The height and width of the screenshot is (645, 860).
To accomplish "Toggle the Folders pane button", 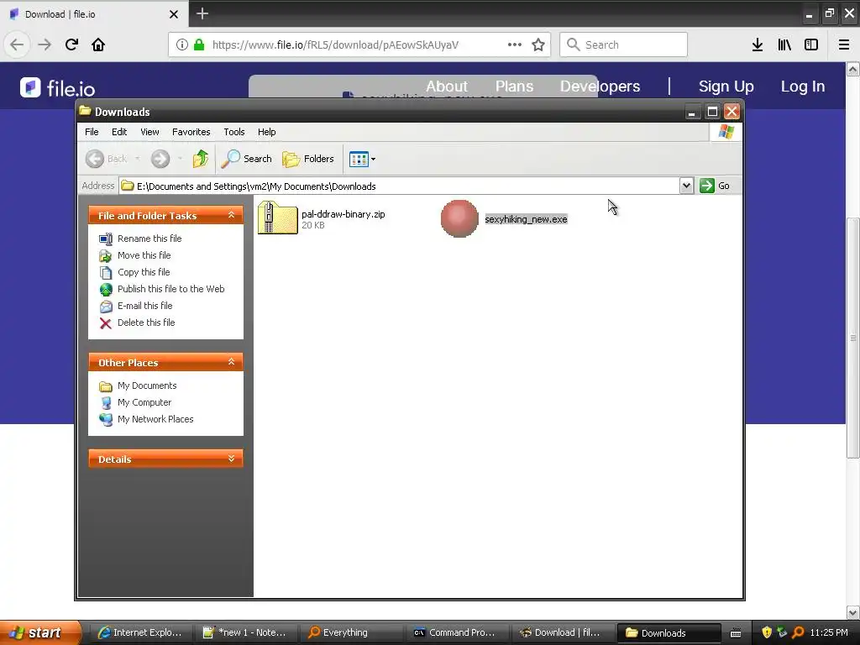I will pyautogui.click(x=308, y=159).
